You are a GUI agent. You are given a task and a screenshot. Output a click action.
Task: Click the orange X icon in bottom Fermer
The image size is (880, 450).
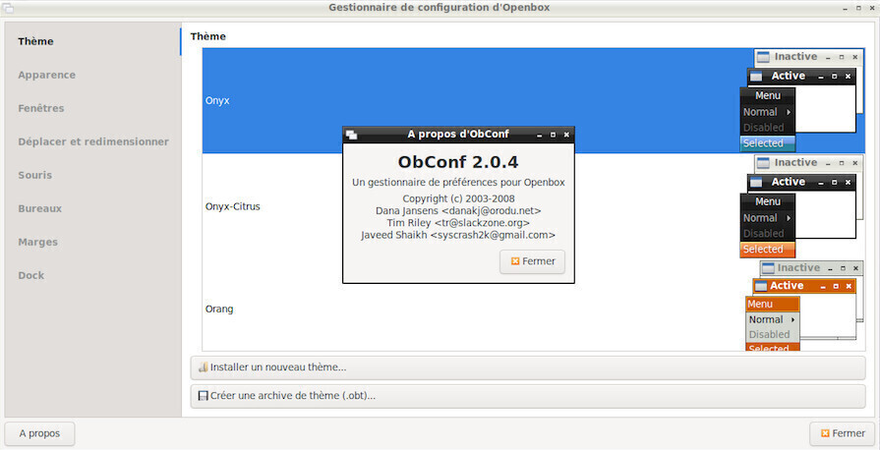(825, 433)
